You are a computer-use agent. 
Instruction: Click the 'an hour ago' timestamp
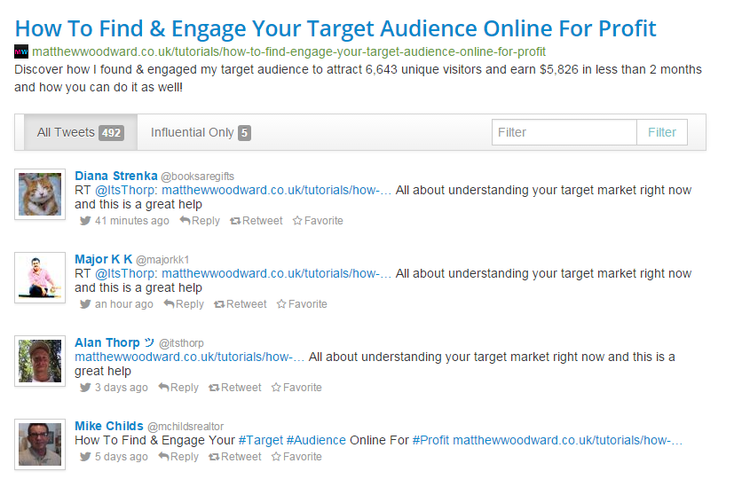[x=124, y=304]
